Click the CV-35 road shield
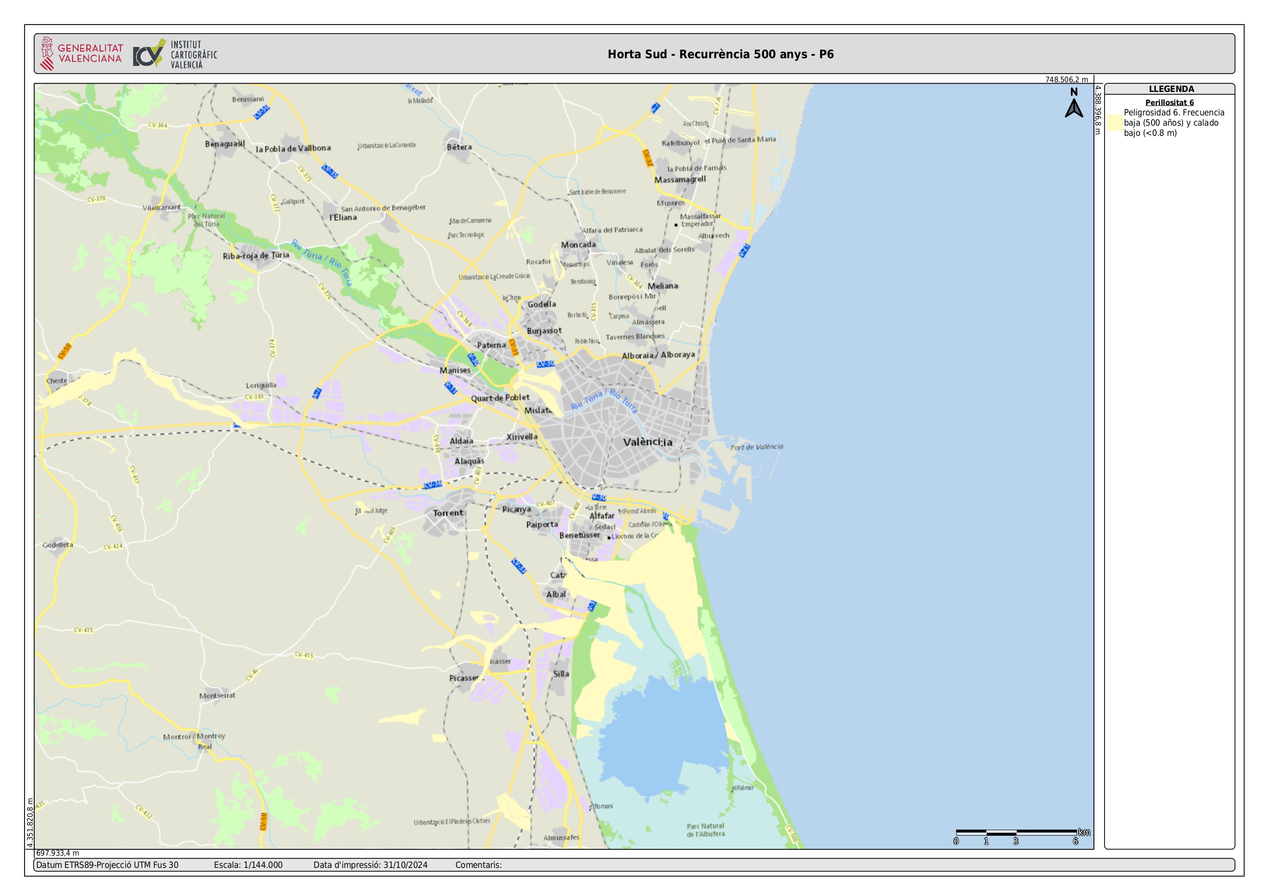Image resolution: width=1267 pixels, height=896 pixels. (x=330, y=171)
